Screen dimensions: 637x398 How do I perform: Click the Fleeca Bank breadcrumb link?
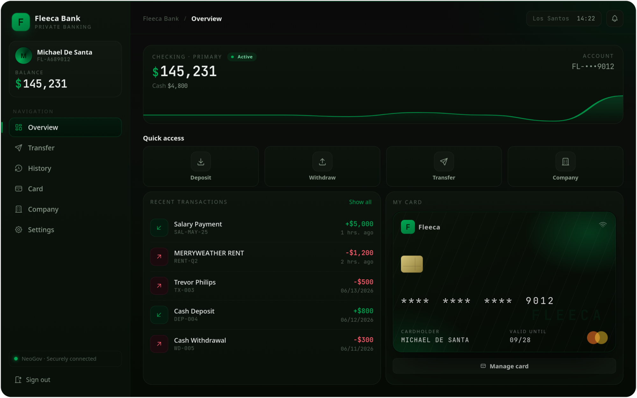pyautogui.click(x=161, y=18)
